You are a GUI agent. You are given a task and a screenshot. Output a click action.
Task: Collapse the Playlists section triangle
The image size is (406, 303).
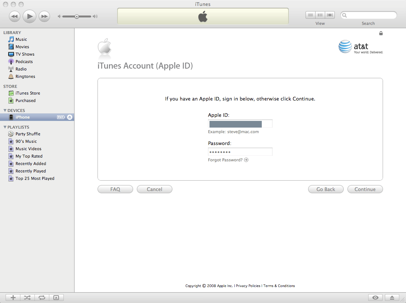[x=5, y=127]
